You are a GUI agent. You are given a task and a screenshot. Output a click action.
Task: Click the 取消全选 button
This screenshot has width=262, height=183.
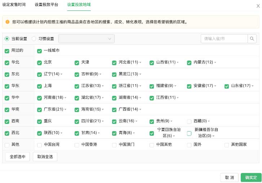[x=45, y=157]
